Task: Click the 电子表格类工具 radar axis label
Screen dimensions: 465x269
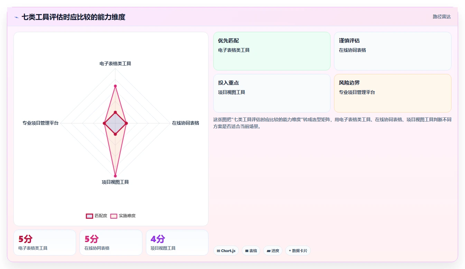Action: (115, 64)
